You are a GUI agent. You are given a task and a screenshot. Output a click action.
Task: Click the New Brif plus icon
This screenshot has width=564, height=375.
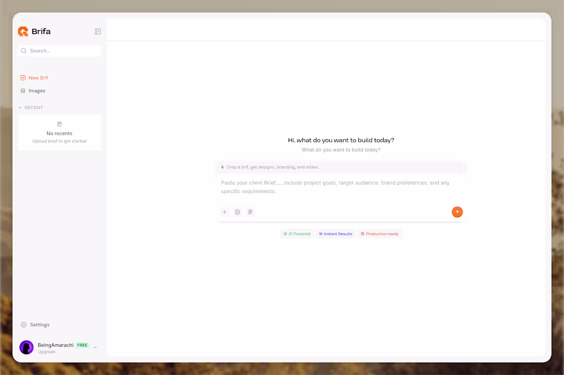tap(22, 77)
